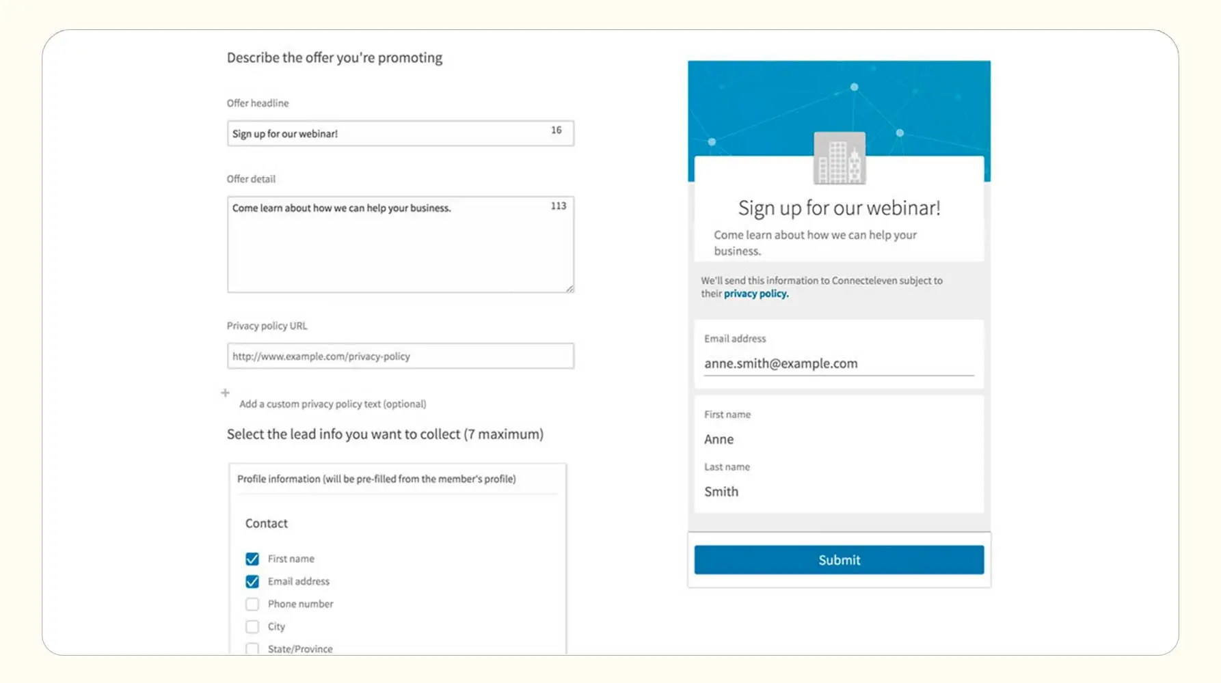Image resolution: width=1221 pixels, height=683 pixels.
Task: Click the 'Come learn about how we can help' preview text
Action: pyautogui.click(x=815, y=242)
